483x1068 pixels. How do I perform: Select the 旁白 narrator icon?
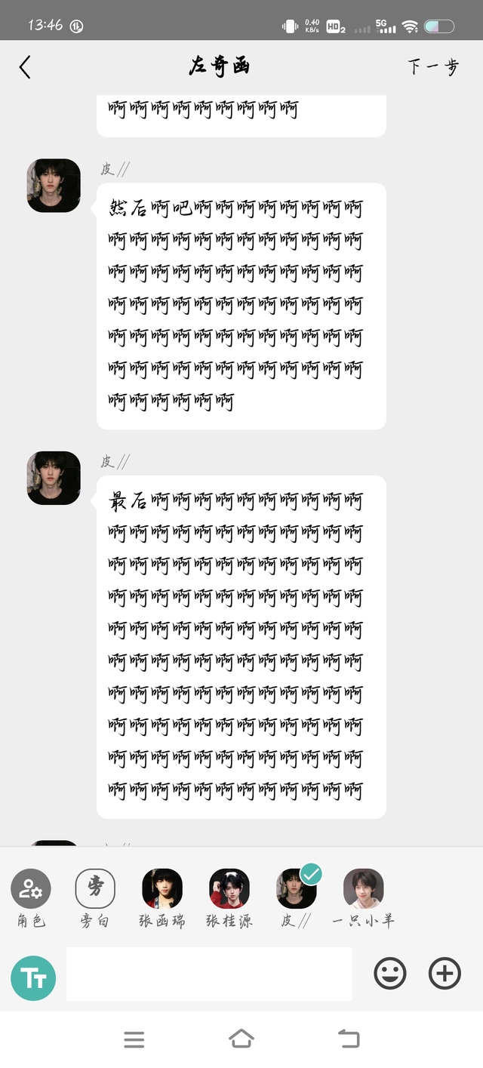click(95, 888)
